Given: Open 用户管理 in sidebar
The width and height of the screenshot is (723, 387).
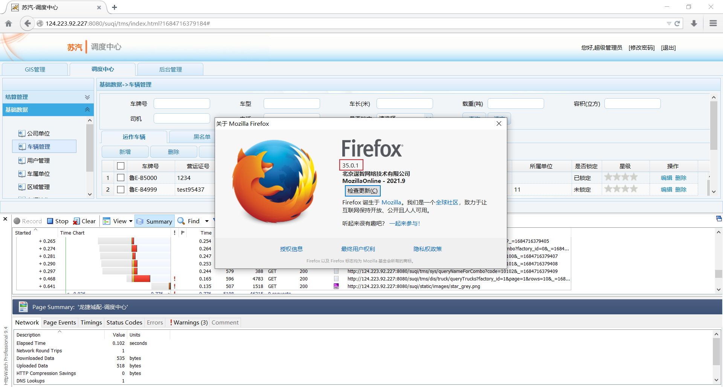Looking at the screenshot, I should 34,160.
